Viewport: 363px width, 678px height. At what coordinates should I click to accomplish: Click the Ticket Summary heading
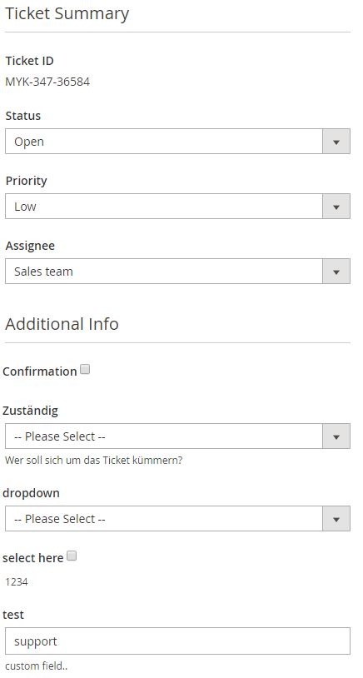(x=67, y=14)
